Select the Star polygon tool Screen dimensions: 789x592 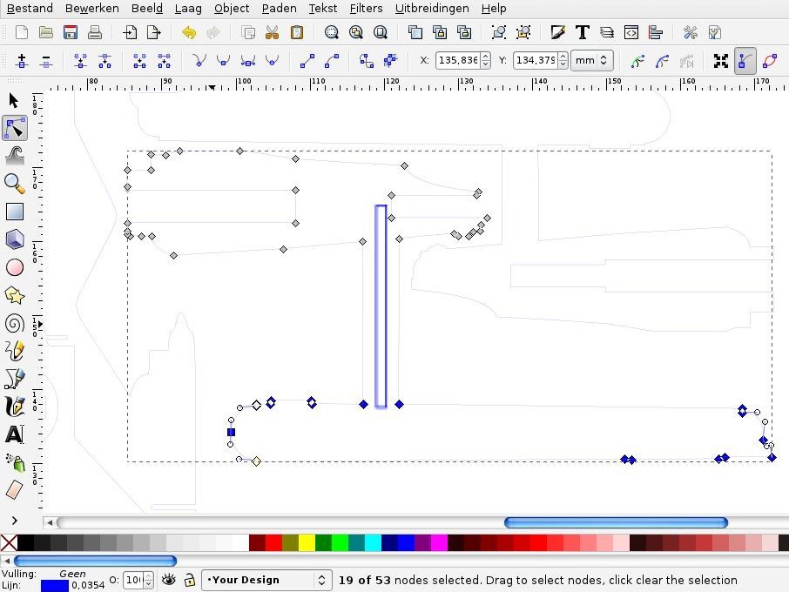15,295
